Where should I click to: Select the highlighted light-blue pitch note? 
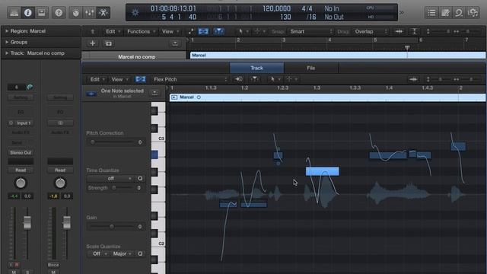click(x=323, y=171)
